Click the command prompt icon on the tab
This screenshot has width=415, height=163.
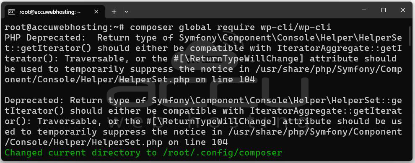pyautogui.click(x=11, y=12)
